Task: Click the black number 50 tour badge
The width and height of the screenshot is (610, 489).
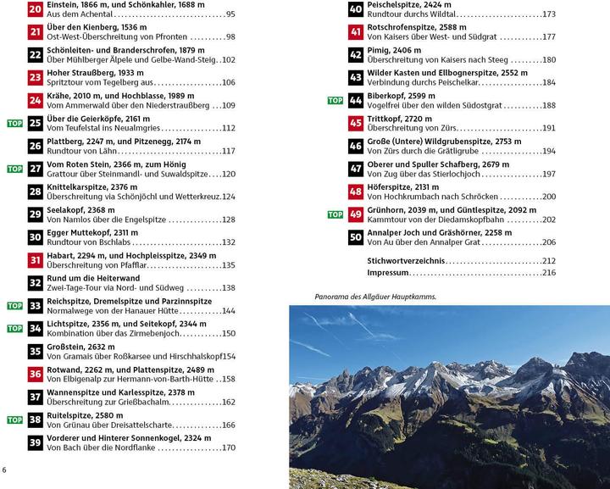Action: coord(356,237)
